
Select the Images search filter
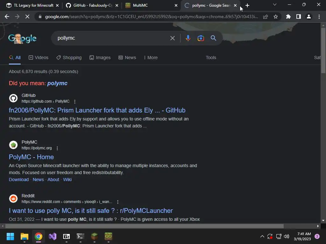pyautogui.click(x=100, y=58)
